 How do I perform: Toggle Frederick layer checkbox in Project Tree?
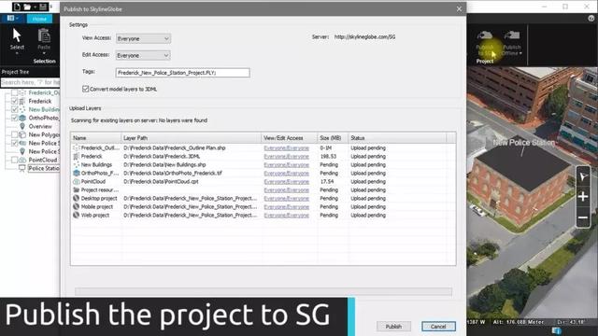click(x=15, y=102)
